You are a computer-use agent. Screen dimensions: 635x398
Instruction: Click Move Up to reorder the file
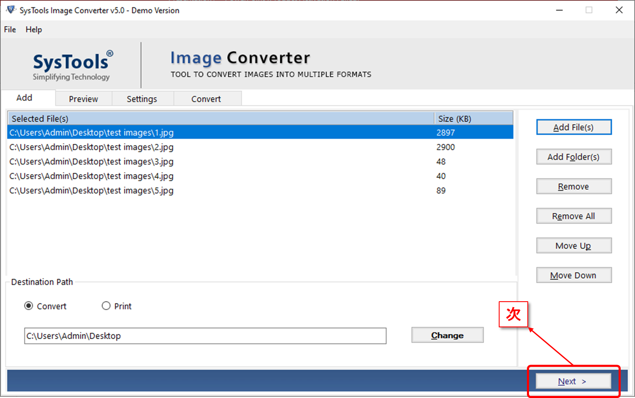(x=574, y=245)
